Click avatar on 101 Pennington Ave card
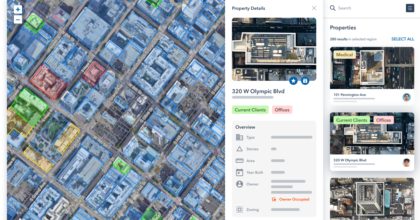The width and height of the screenshot is (420, 220). tap(406, 97)
